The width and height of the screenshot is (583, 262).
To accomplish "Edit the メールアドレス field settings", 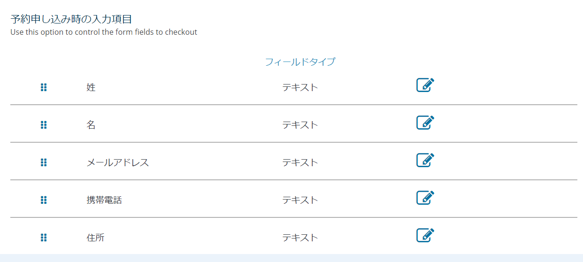I will point(425,160).
